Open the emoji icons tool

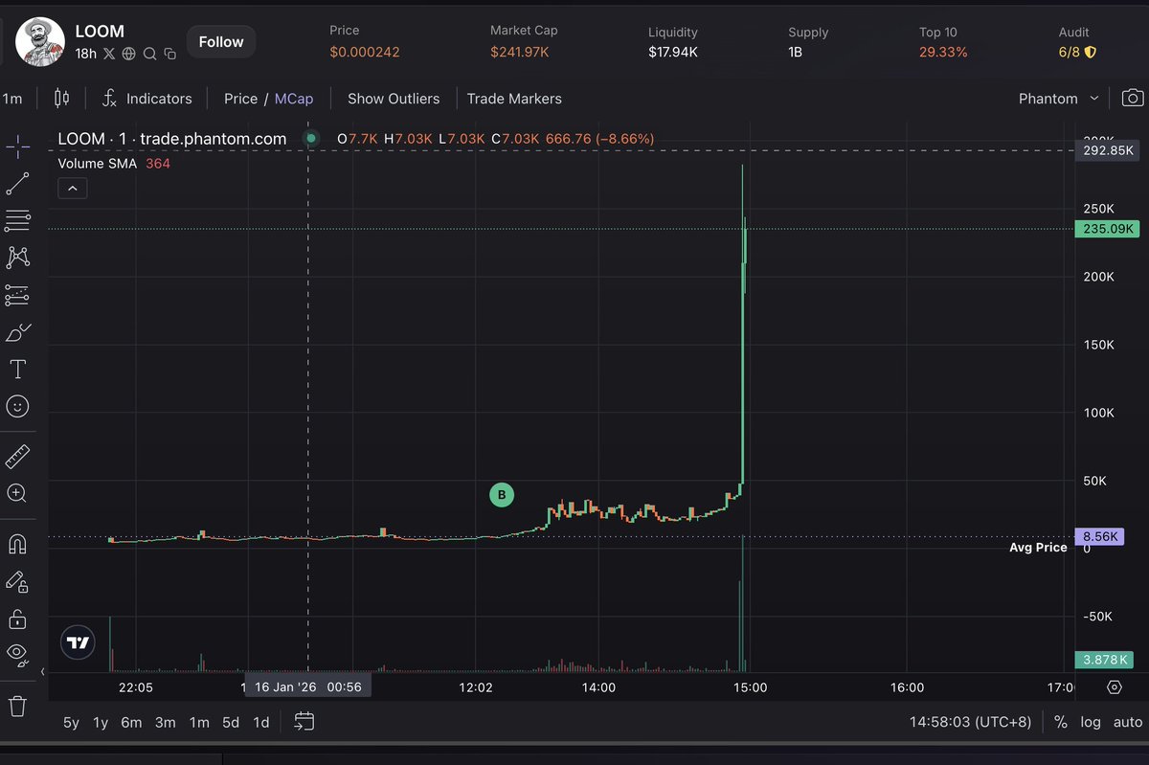coord(17,407)
